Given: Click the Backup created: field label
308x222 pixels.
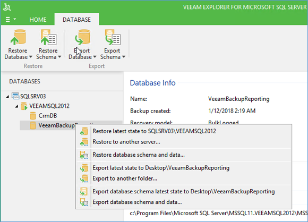Looking at the screenshot, I should click(150, 111).
